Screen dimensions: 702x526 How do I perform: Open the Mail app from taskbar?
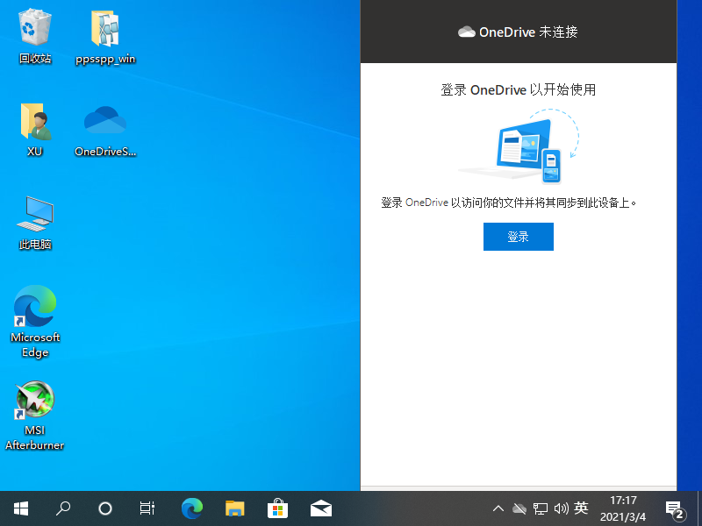click(x=321, y=508)
